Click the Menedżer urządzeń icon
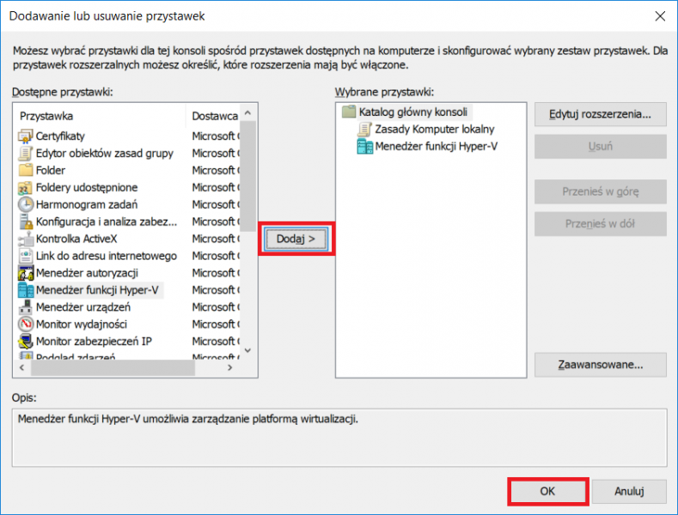The image size is (678, 515). (x=26, y=307)
